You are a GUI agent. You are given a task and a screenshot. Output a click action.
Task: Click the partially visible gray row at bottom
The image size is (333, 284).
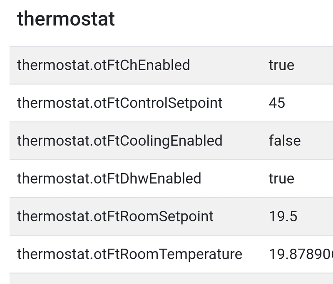tap(166, 279)
